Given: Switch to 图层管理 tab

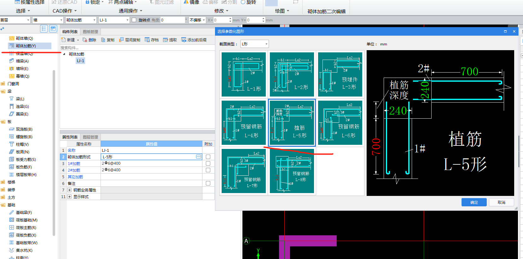Looking at the screenshot, I should 90,137.
